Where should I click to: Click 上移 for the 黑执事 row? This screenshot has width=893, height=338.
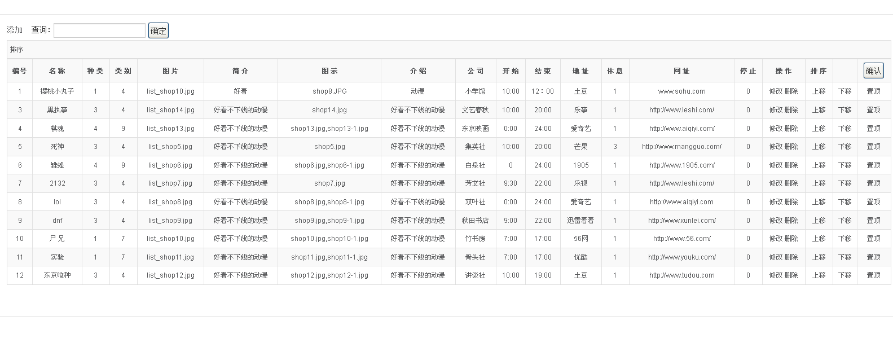coord(819,110)
